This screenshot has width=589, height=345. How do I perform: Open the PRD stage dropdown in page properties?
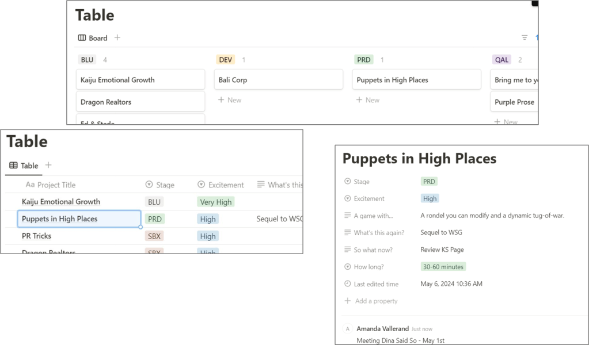tap(429, 182)
